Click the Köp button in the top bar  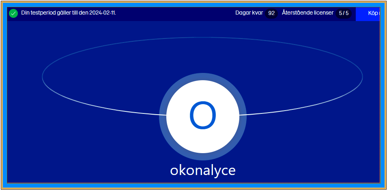click(368, 14)
